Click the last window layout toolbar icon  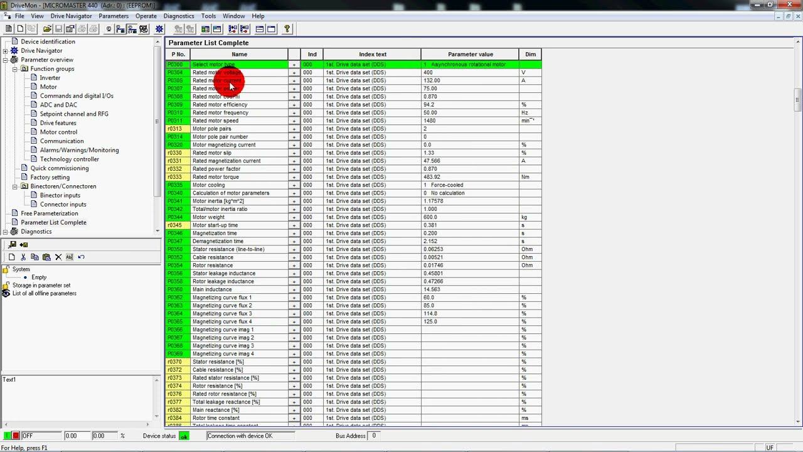[x=271, y=29]
